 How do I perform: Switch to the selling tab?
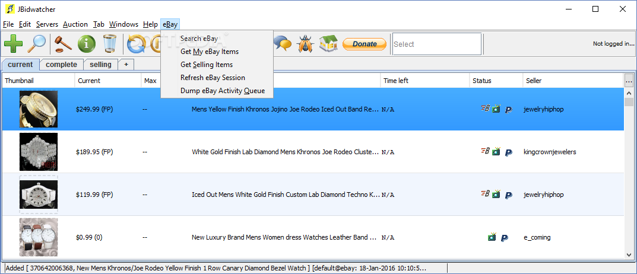tap(101, 65)
